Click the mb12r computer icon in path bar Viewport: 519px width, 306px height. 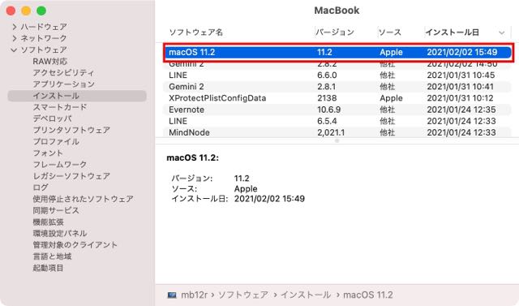tap(172, 295)
